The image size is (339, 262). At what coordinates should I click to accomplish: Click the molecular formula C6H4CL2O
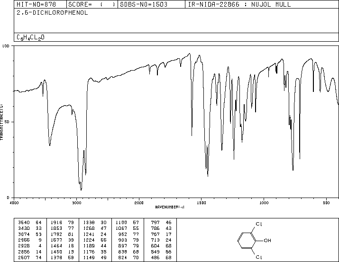[x=30, y=37]
